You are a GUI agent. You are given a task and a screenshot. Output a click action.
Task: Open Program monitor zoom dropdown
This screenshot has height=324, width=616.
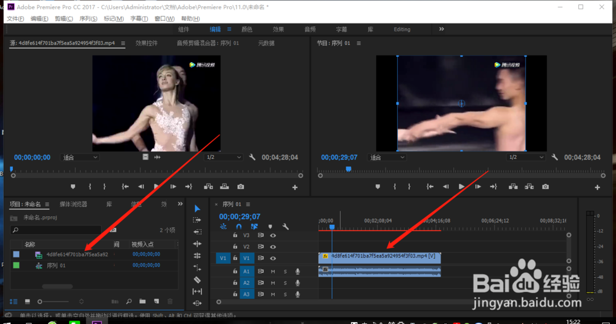click(x=387, y=157)
